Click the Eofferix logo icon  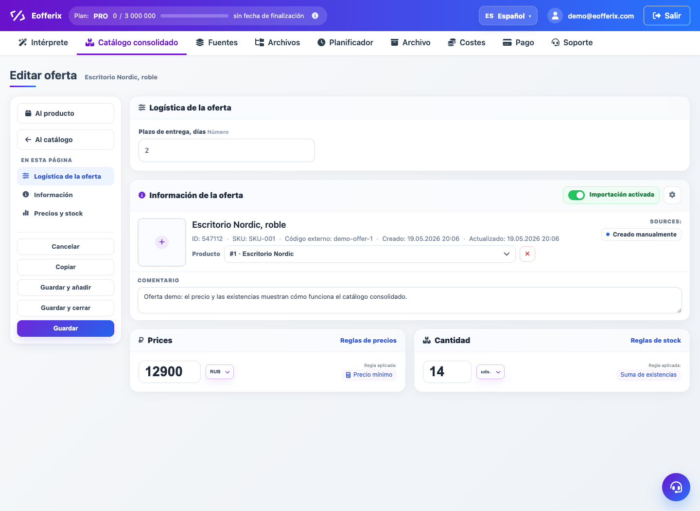point(17,16)
